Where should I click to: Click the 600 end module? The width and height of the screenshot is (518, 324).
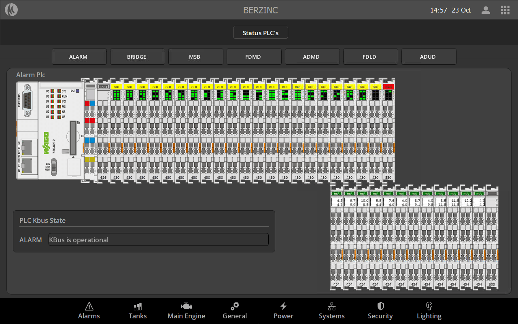click(x=492, y=238)
